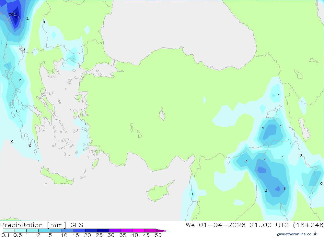Click the "0.1" legend scale label
Image resolution: width=324 pixels, height=237 pixels.
6,235
